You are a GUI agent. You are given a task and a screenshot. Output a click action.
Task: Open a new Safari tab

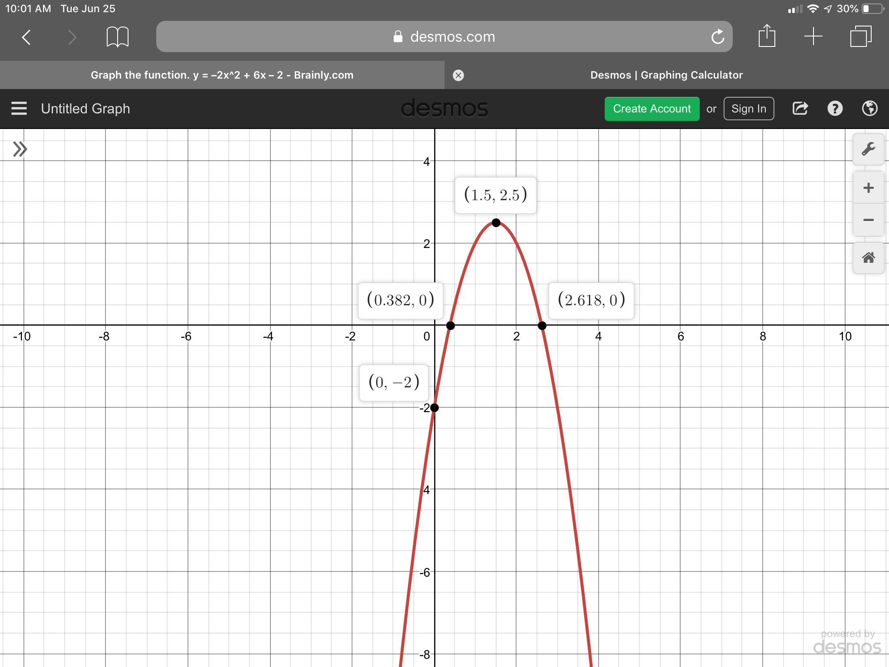click(813, 36)
